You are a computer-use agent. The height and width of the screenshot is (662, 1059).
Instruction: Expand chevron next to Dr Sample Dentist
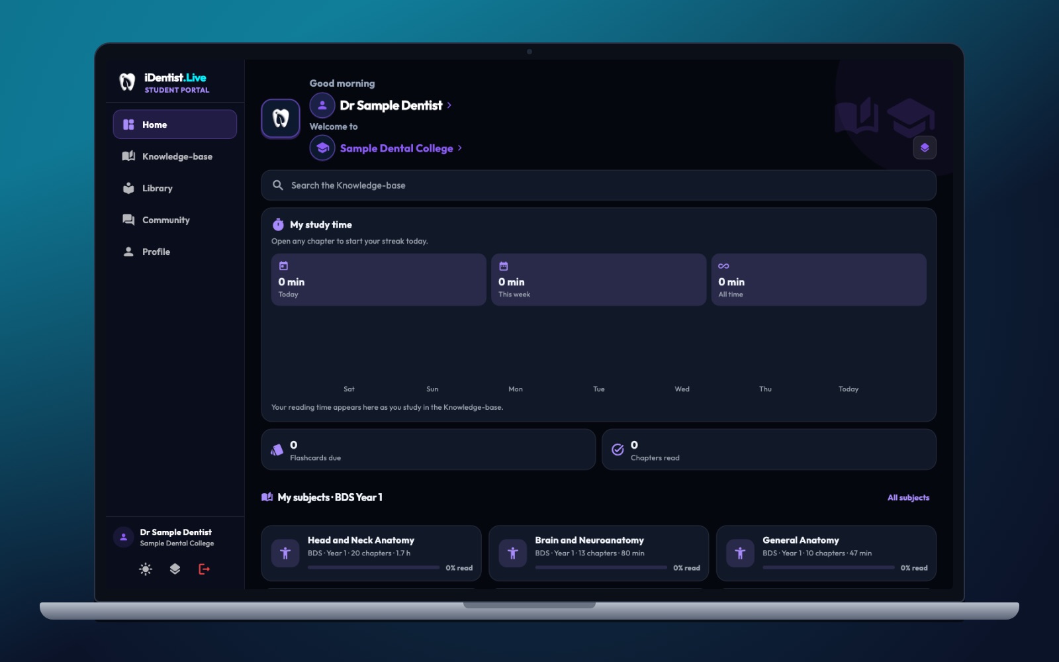[449, 105]
